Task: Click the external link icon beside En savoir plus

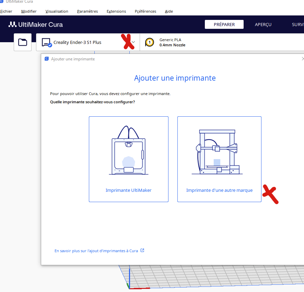Action: [142, 250]
